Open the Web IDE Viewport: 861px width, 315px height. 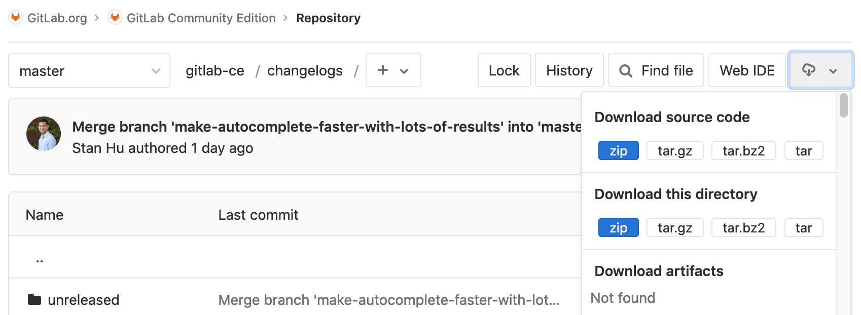coord(746,70)
